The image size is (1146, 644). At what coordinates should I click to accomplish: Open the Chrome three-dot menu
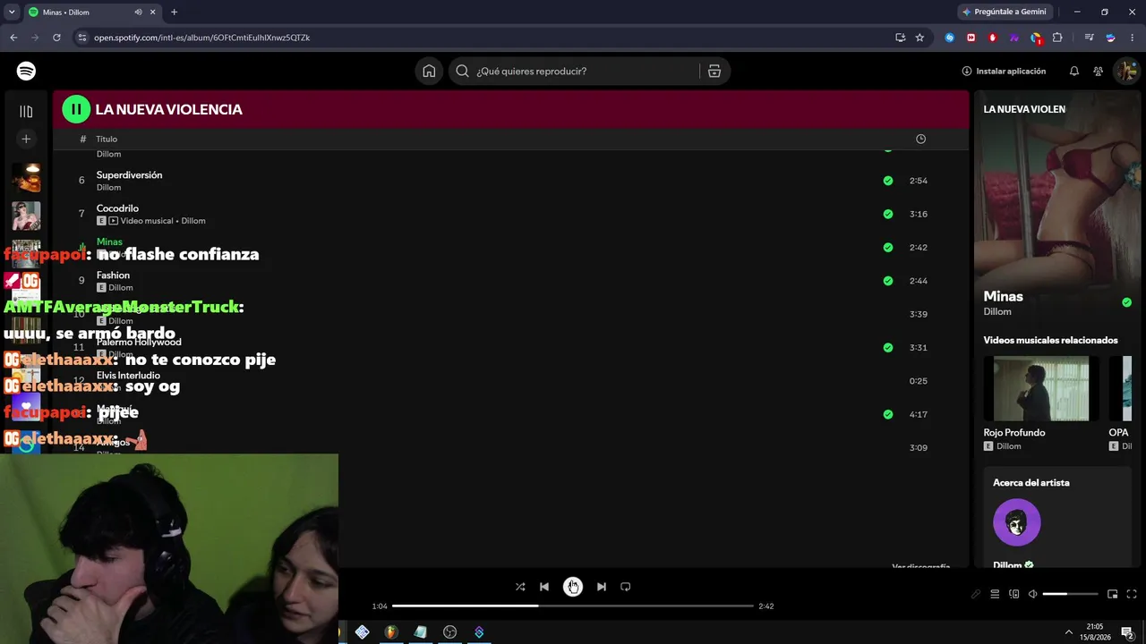1132,38
